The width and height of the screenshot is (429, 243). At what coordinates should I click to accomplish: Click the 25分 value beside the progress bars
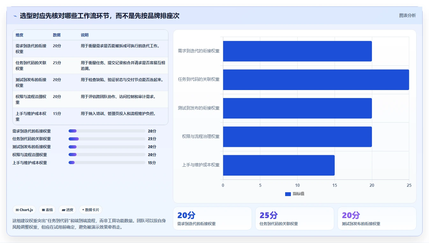coord(152,139)
